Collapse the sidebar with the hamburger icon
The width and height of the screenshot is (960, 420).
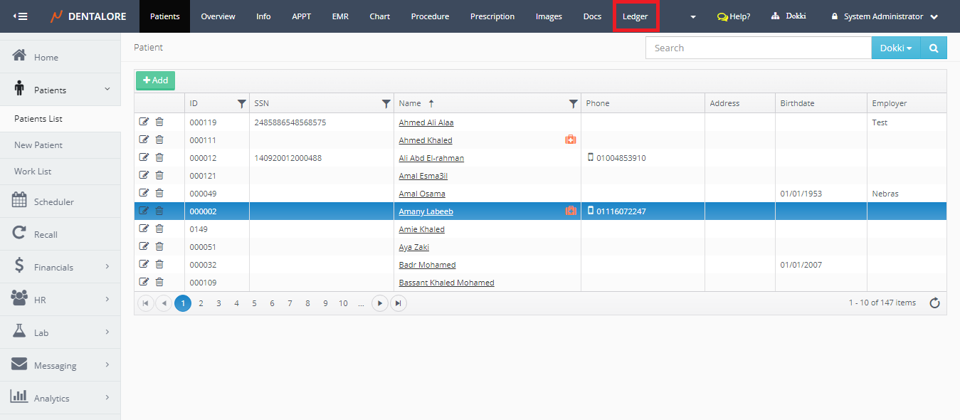20,16
